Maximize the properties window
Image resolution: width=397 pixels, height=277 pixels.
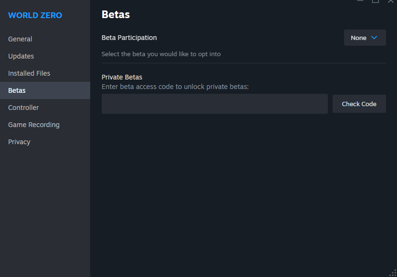coord(376,1)
